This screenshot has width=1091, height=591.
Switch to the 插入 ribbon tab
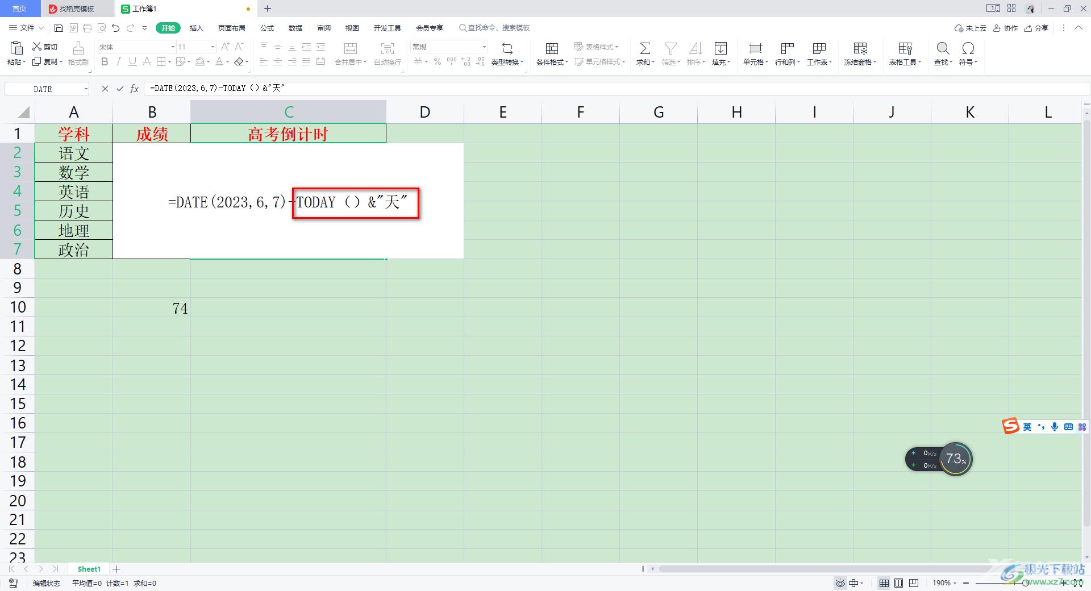click(196, 28)
